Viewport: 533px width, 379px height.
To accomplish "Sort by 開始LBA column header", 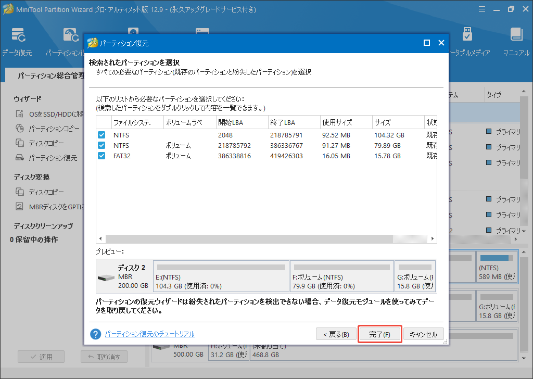I will click(x=242, y=122).
